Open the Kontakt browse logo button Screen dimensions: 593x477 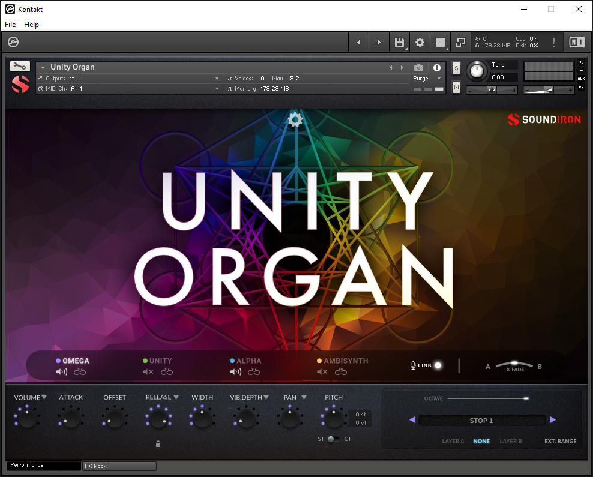[x=13, y=42]
